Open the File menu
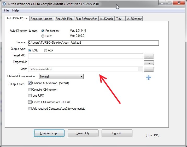187x147 pixels. pyautogui.click(x=6, y=10)
